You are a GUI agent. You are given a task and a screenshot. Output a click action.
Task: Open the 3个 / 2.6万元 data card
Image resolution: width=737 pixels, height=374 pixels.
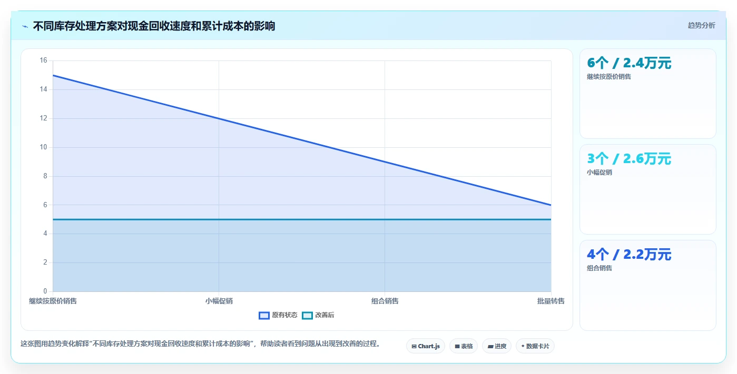tap(647, 189)
